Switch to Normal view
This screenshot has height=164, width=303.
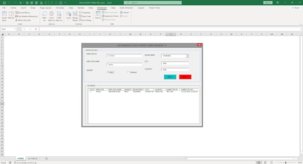click(259, 163)
